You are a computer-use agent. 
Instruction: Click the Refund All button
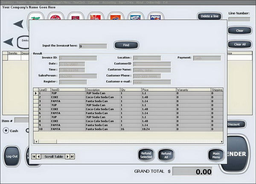[166, 155]
